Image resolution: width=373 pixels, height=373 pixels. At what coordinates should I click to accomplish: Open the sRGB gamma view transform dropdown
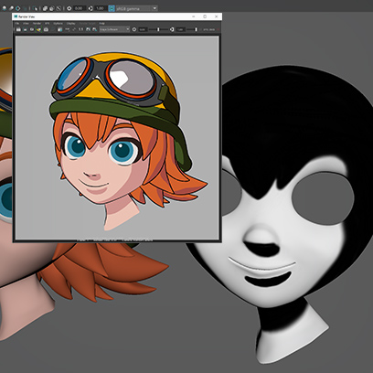click(x=136, y=8)
